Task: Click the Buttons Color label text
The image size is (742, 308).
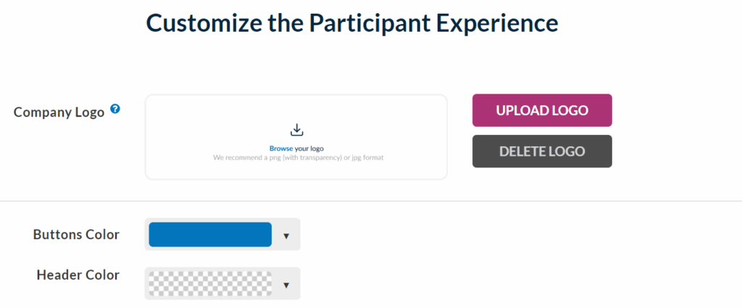Action: [76, 235]
